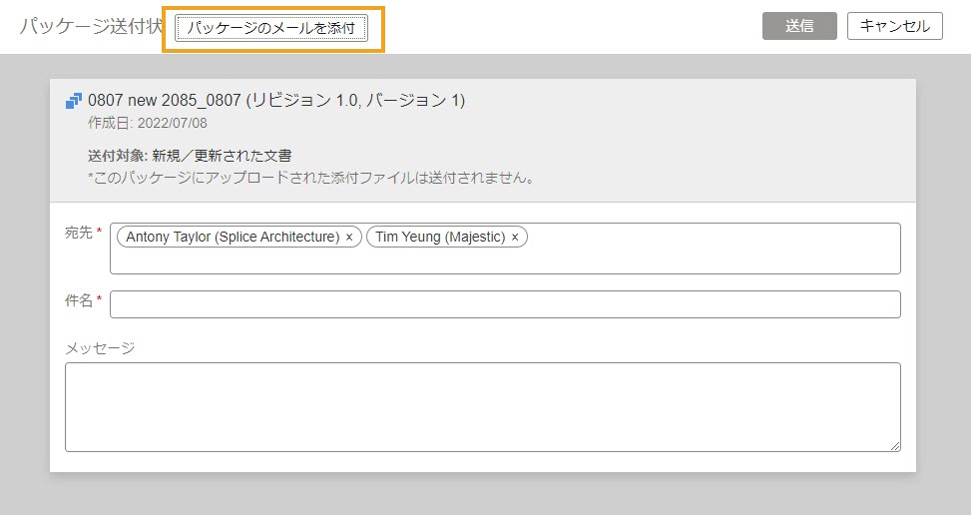Screen dimensions: 971x515
Task: Click the message box corner grip handle
Action: point(895,446)
